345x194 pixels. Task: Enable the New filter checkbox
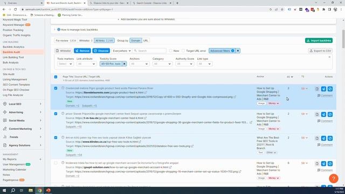171,51
